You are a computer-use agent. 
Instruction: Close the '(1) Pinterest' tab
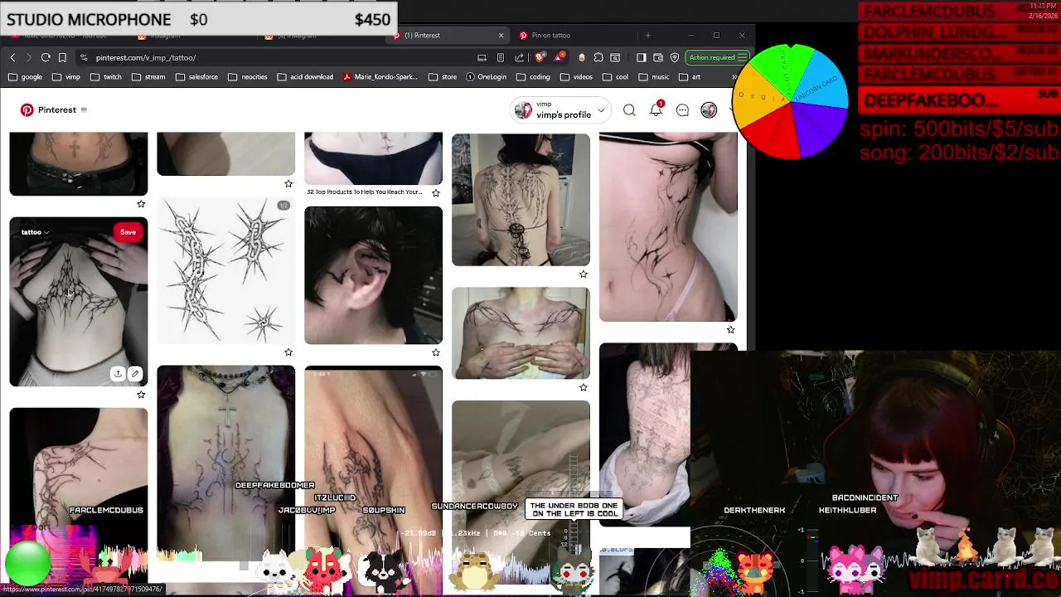(x=501, y=35)
